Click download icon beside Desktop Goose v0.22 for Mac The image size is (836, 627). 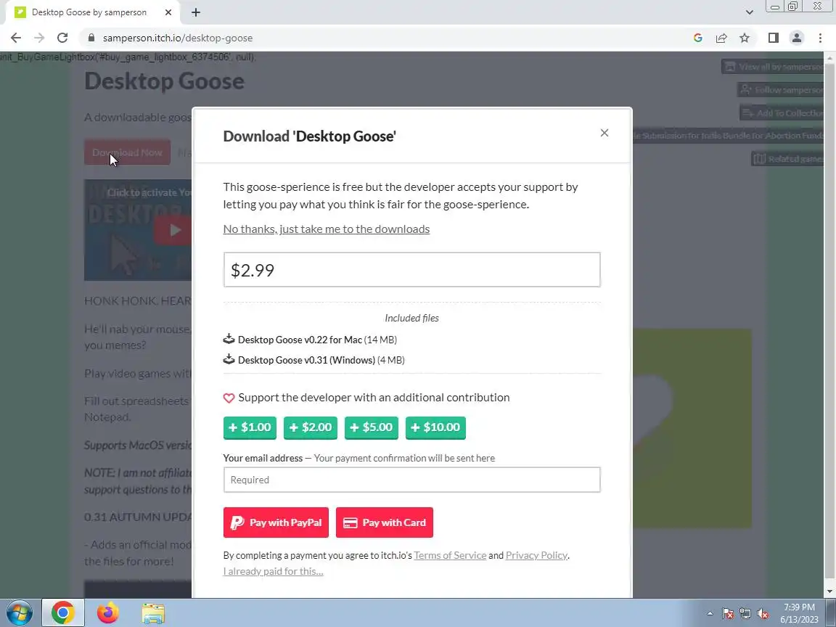(x=229, y=339)
